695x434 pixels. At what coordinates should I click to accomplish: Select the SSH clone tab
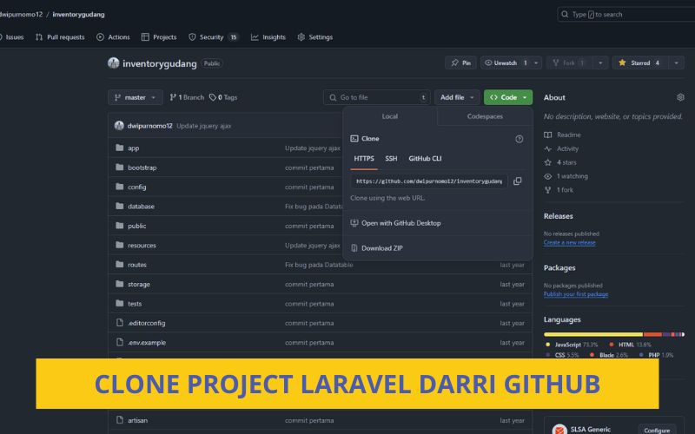click(x=391, y=159)
